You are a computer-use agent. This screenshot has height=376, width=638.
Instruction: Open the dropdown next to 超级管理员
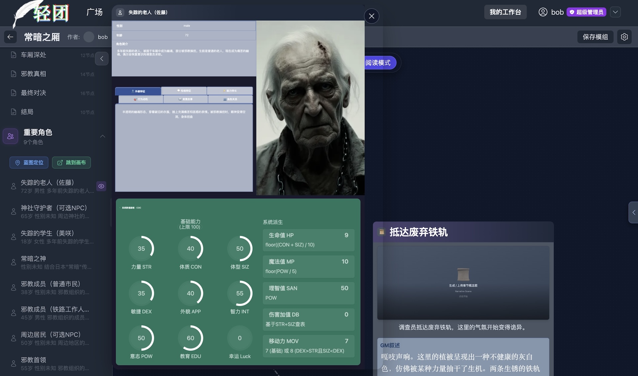coord(615,12)
